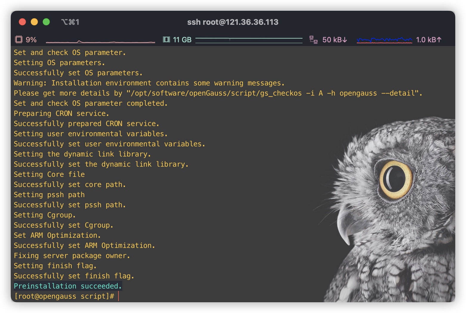This screenshot has width=466, height=313.
Task: Click the CPU usage graph line
Action: click(x=101, y=42)
